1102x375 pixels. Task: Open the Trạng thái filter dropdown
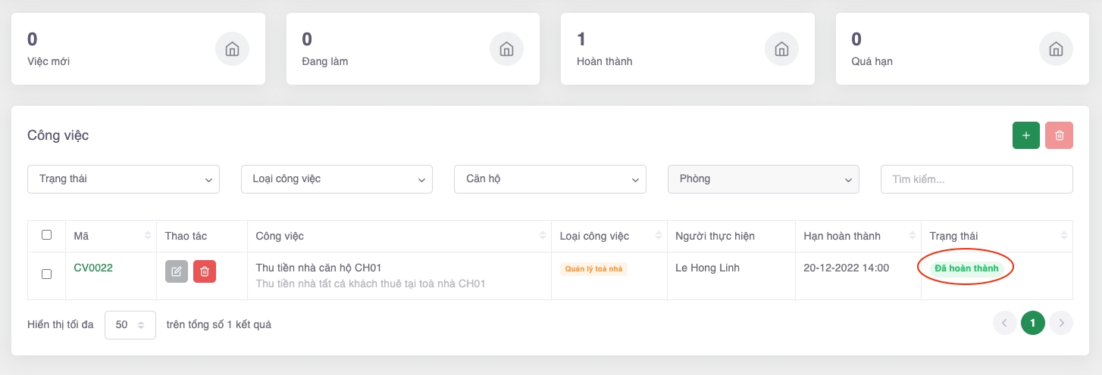pos(124,179)
